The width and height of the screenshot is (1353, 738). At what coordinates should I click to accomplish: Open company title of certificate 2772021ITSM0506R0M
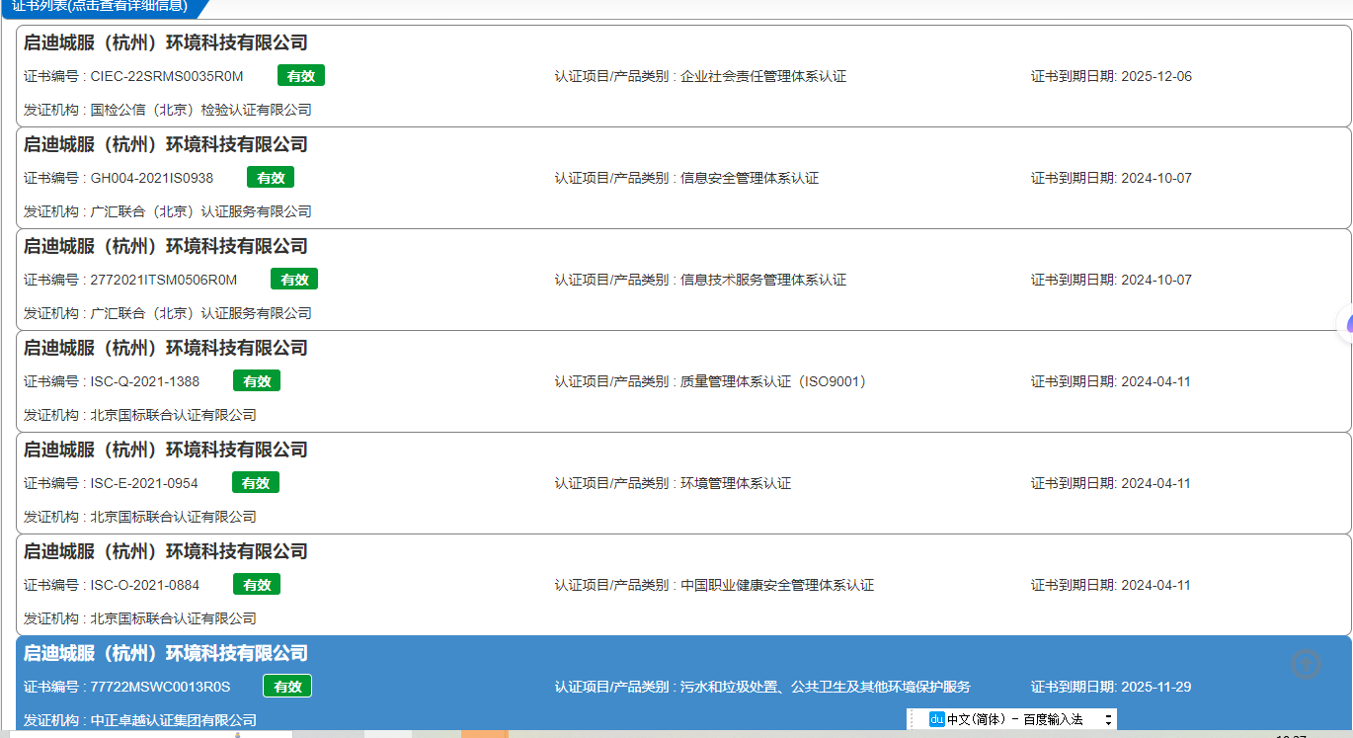point(166,246)
